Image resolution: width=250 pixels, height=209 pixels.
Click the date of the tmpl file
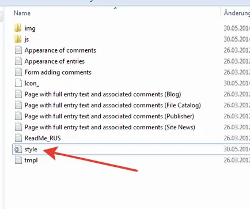pyautogui.click(x=237, y=160)
